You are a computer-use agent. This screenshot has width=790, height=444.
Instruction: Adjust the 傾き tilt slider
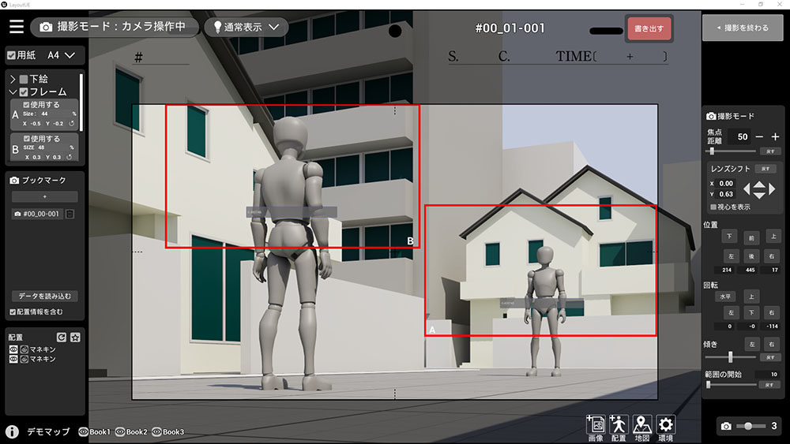[730, 356]
